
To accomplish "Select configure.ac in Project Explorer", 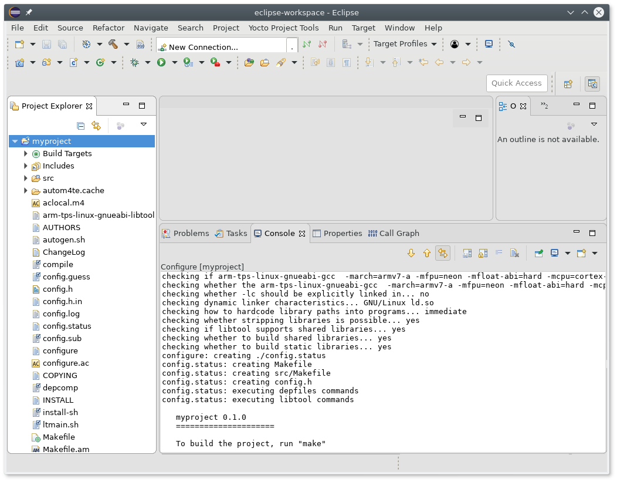I will click(x=66, y=363).
